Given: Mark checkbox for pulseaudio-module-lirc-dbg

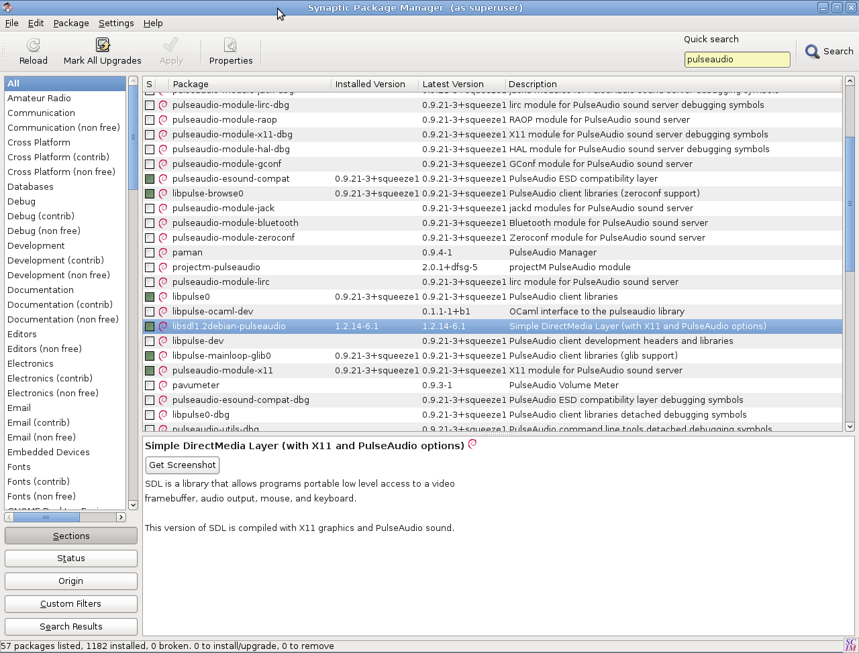Looking at the screenshot, I should 150,105.
